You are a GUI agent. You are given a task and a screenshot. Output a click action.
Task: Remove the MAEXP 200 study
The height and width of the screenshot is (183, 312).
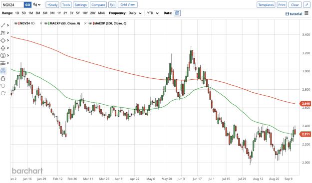pos(85,23)
